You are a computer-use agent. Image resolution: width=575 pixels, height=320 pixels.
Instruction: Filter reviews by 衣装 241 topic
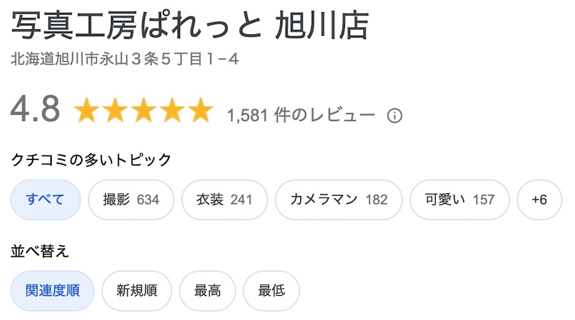[x=224, y=200]
